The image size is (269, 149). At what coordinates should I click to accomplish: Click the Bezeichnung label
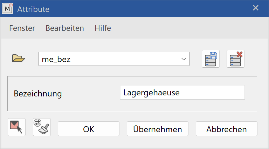(38, 94)
